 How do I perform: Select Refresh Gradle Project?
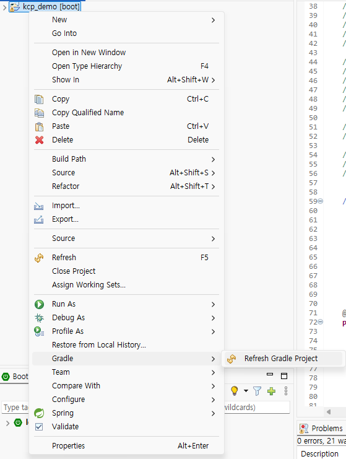(x=282, y=359)
